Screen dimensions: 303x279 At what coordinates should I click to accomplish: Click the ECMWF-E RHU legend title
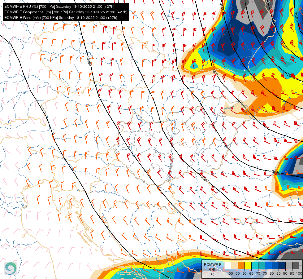213,267
